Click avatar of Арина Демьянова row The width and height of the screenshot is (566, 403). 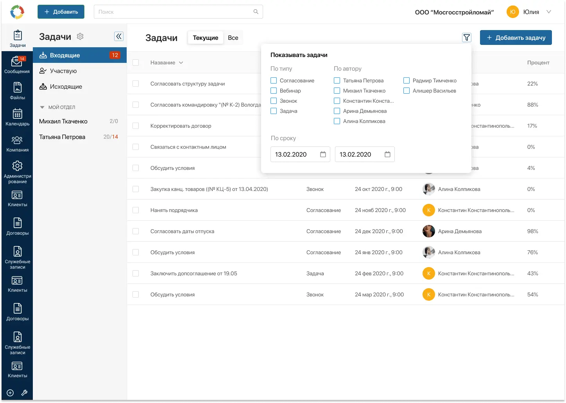(x=429, y=231)
